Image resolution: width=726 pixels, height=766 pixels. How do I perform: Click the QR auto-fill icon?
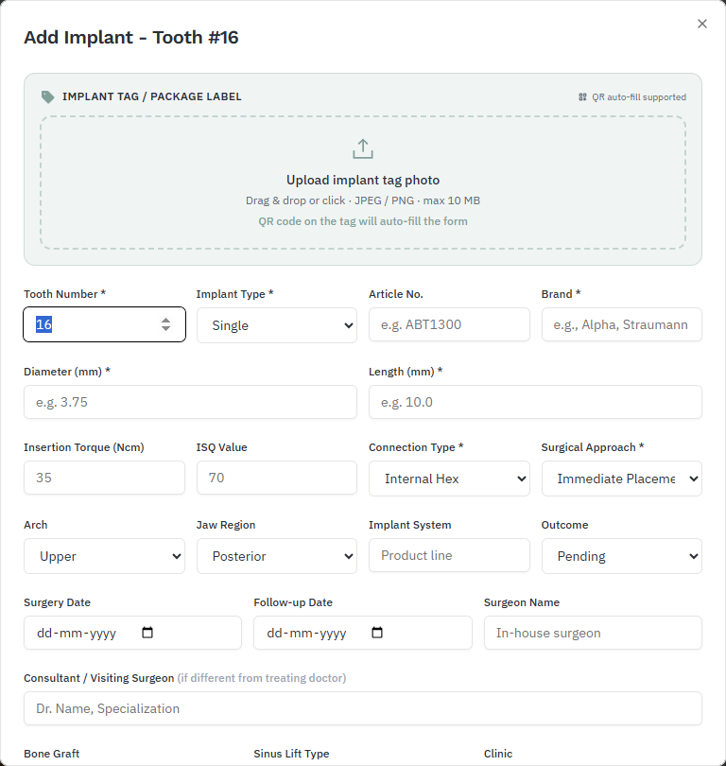click(582, 97)
